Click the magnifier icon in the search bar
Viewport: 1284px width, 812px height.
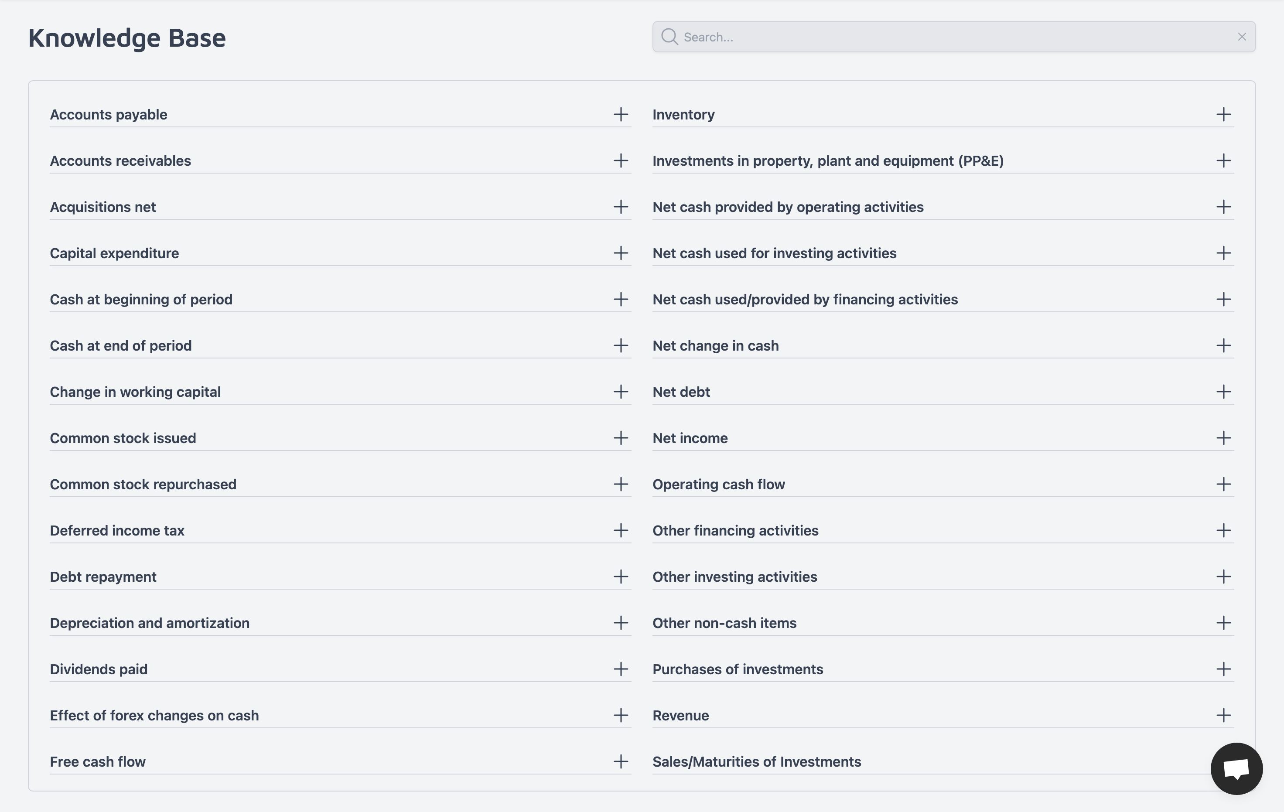pos(669,37)
